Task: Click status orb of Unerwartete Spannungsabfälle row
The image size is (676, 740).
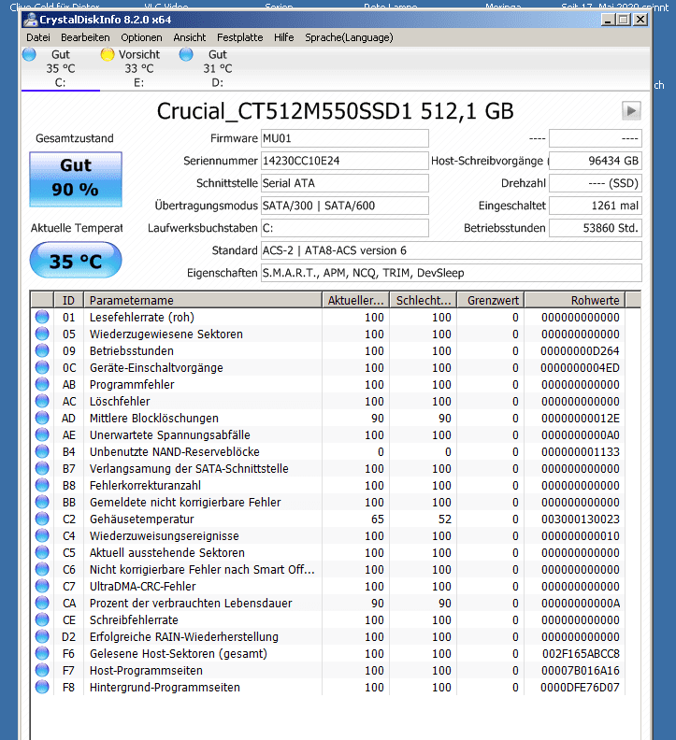Action: coord(42,434)
